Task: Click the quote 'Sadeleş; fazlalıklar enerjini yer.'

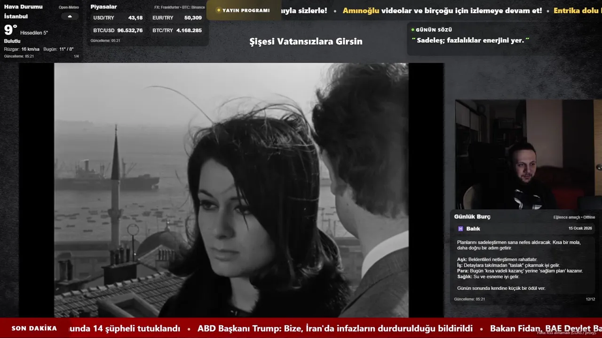Action: (x=470, y=40)
